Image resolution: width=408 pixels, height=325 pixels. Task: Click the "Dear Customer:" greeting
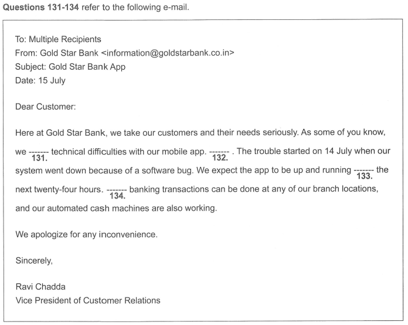[46, 107]
